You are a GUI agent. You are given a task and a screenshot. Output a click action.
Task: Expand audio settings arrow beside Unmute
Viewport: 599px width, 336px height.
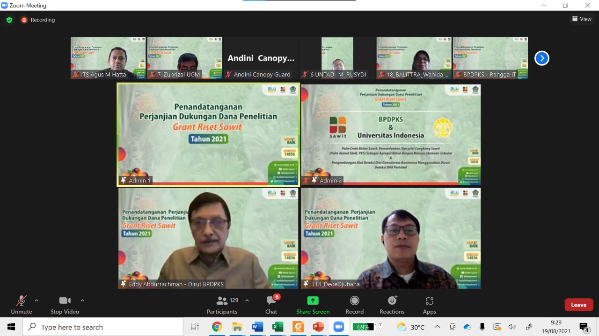click(x=37, y=301)
